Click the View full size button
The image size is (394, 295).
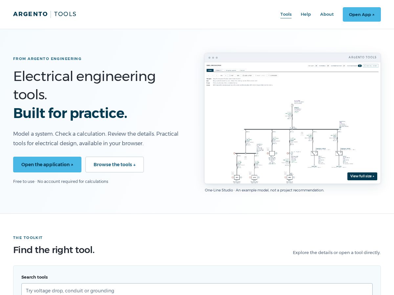pos(362,176)
